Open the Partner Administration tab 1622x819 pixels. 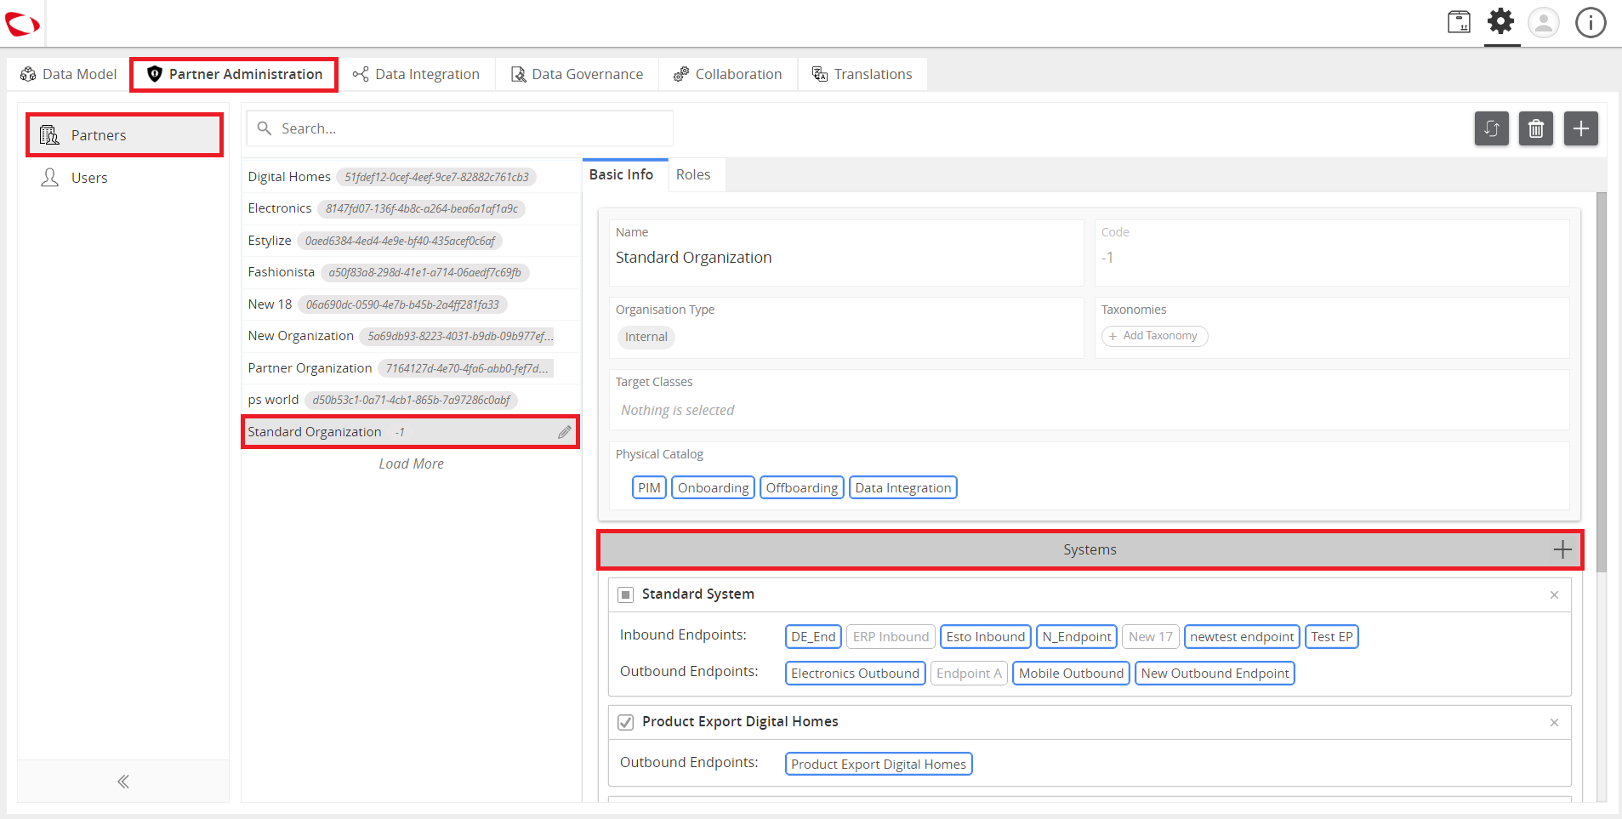pyautogui.click(x=235, y=74)
